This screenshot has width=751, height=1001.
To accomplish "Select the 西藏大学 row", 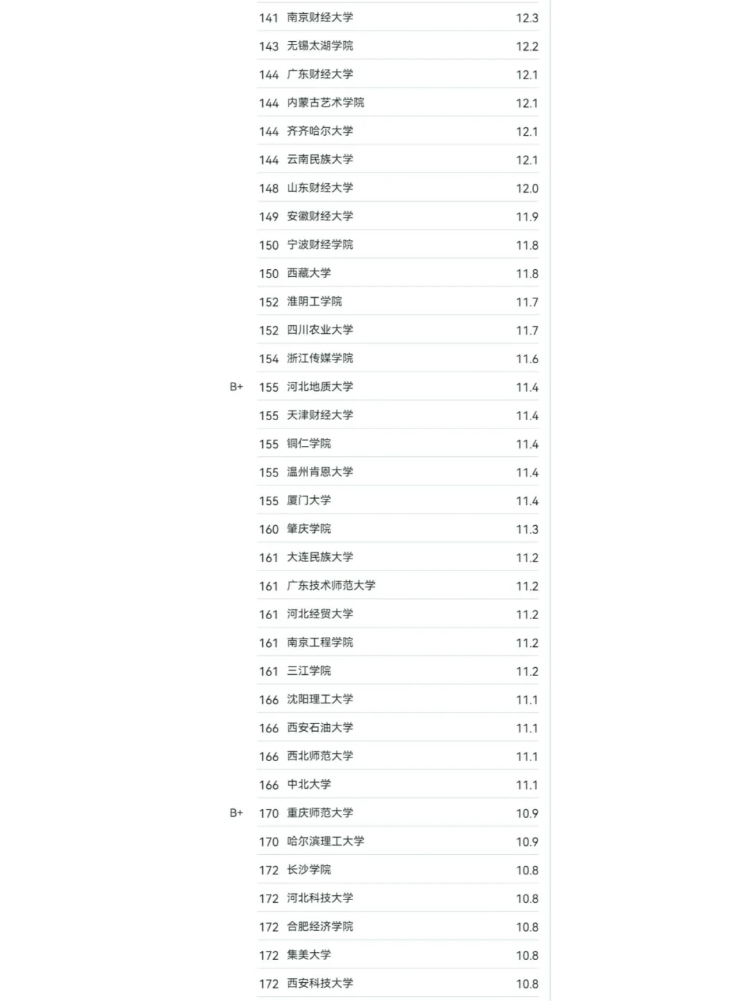I will tap(398, 273).
